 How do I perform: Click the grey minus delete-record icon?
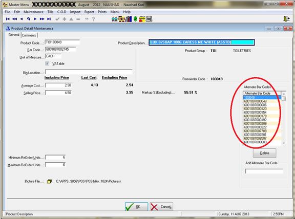[x=78, y=19]
